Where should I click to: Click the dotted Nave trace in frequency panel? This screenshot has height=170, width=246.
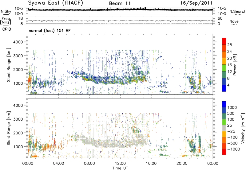tap(120, 21)
